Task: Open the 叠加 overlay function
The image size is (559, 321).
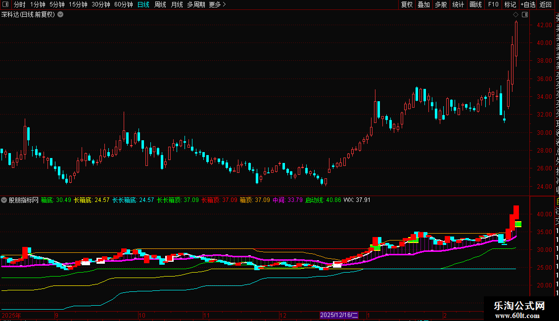Action: coord(423,4)
